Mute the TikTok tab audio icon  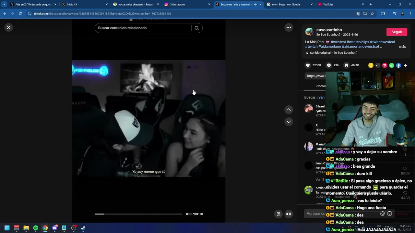pos(255,5)
